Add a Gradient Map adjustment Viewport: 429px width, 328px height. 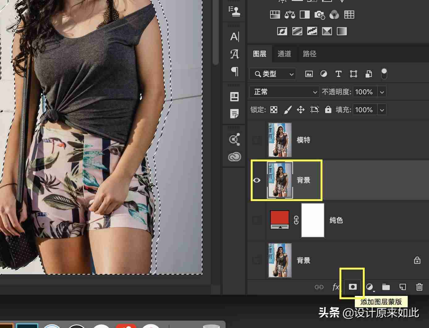click(x=342, y=31)
